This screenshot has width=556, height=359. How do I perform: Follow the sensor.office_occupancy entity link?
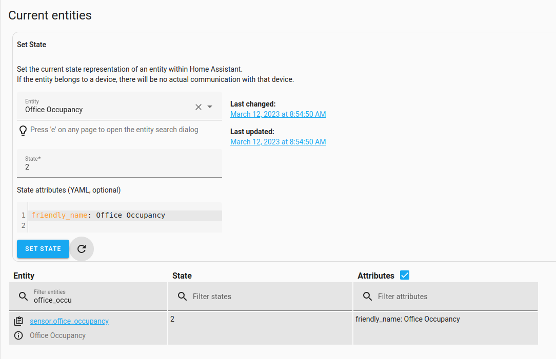tap(69, 321)
